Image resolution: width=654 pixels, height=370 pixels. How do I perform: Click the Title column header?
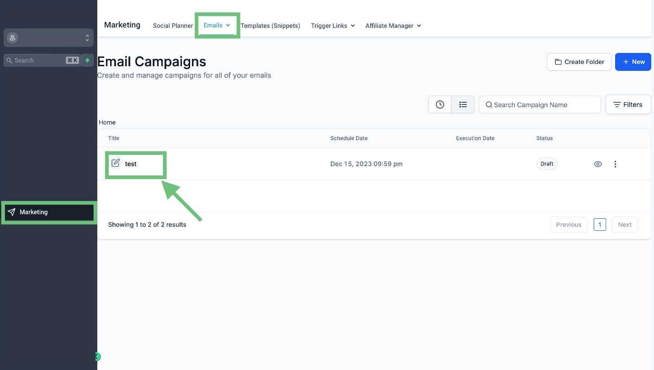tap(114, 138)
